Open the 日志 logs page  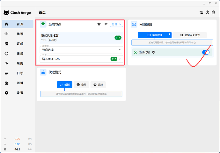[x=18, y=73]
